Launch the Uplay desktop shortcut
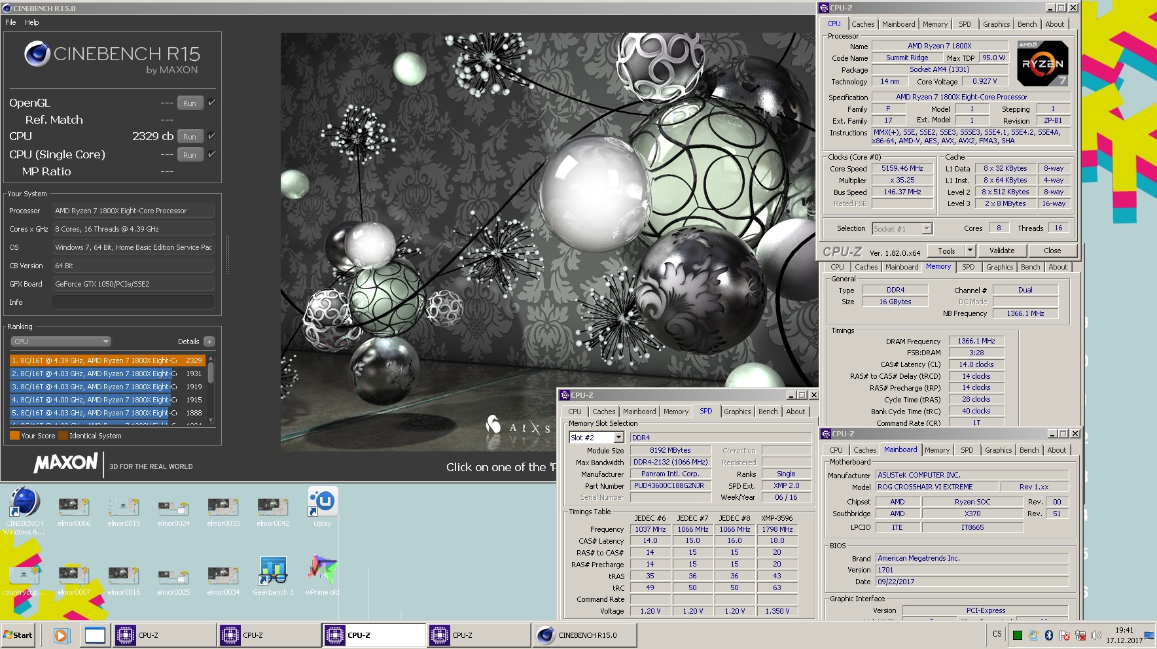The width and height of the screenshot is (1157, 649). (x=323, y=507)
